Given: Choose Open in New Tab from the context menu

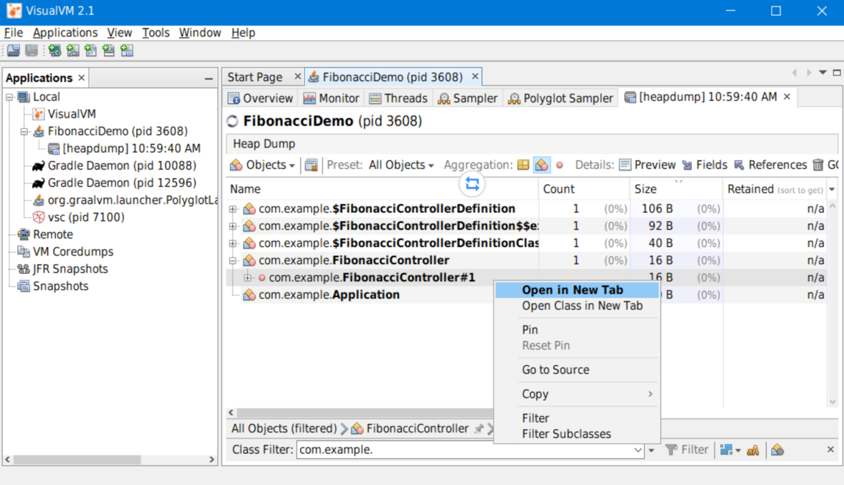Looking at the screenshot, I should click(x=572, y=290).
